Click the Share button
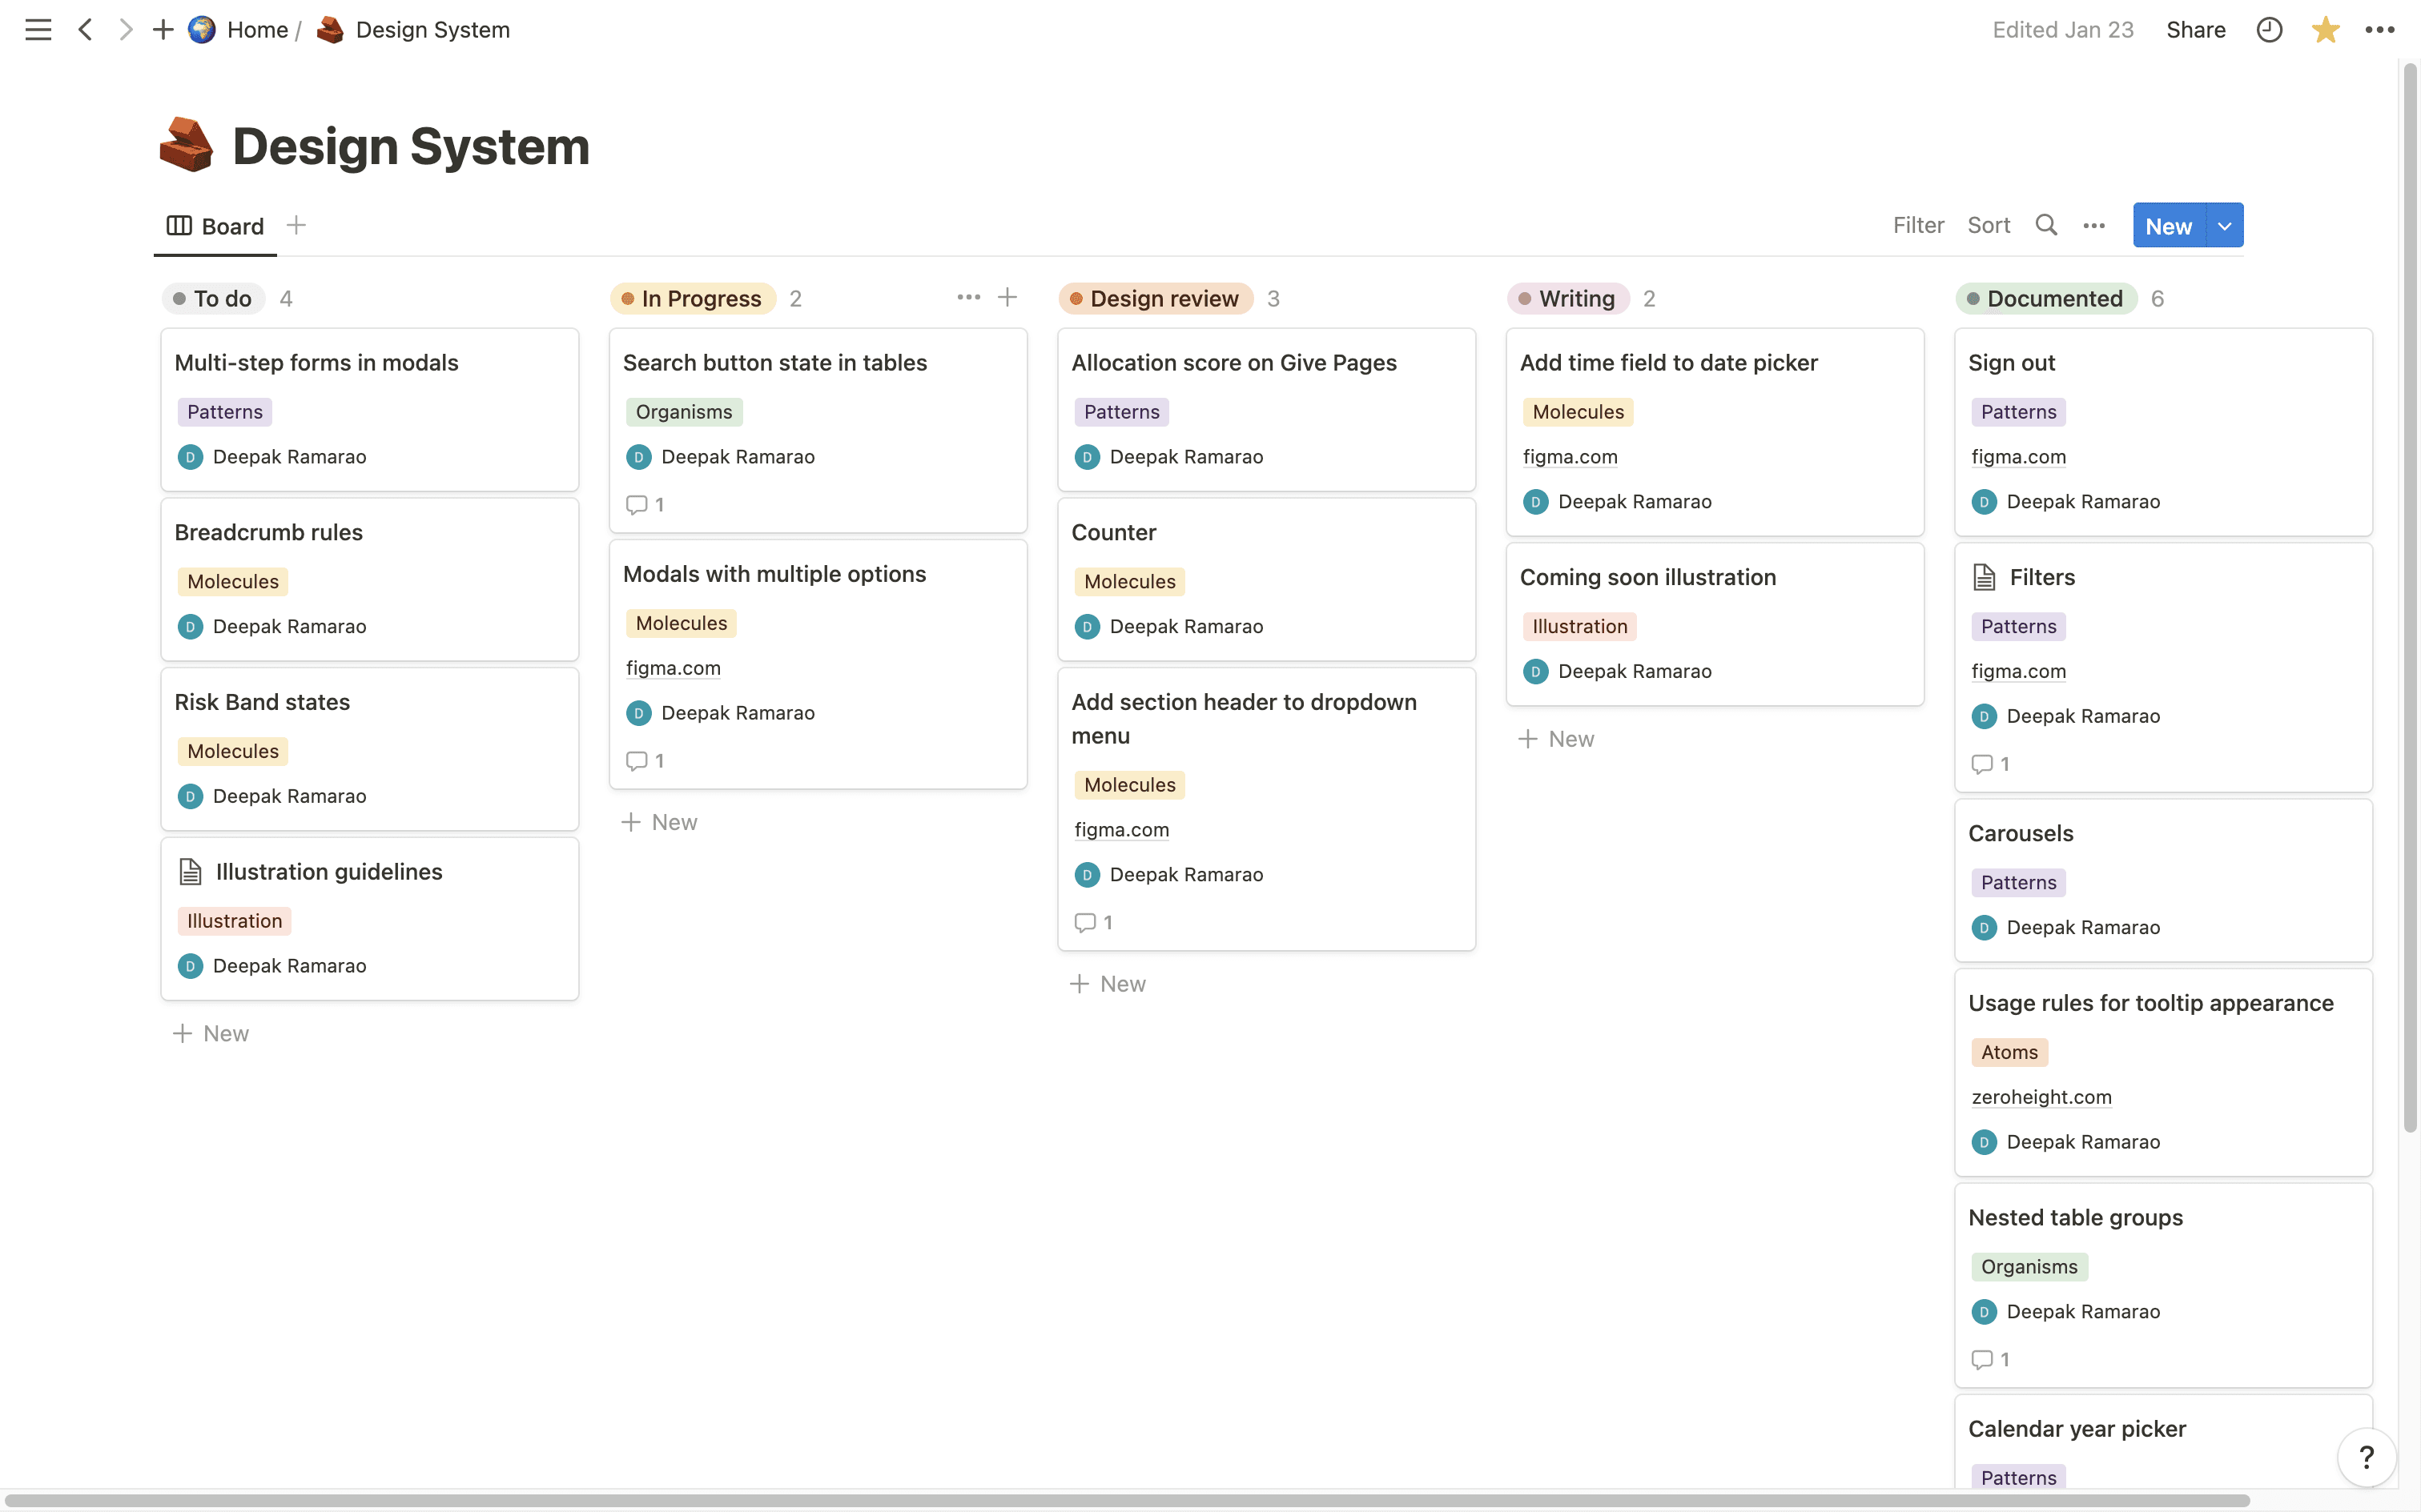Viewport: 2421px width, 1512px height. pyautogui.click(x=2196, y=30)
